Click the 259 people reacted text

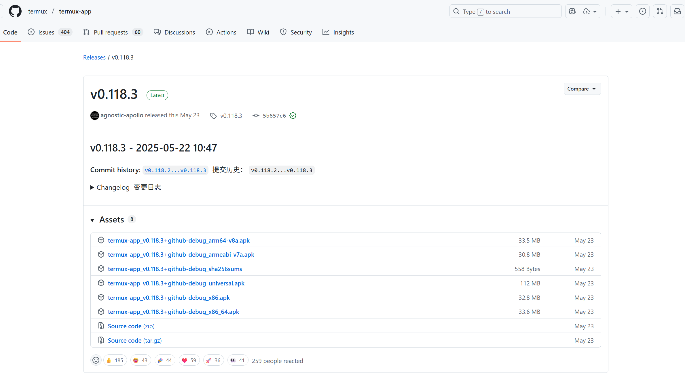277,361
